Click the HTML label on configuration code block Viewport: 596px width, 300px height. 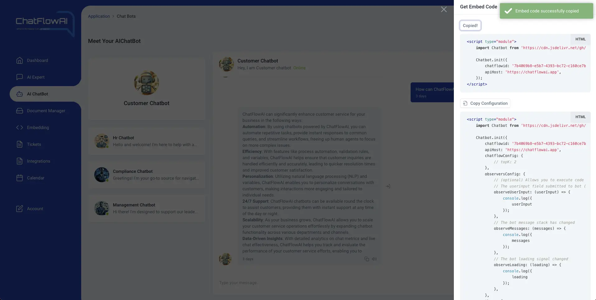[580, 117]
